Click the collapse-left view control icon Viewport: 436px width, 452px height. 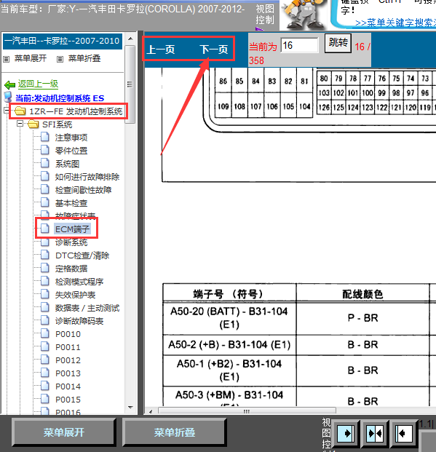pos(403,433)
